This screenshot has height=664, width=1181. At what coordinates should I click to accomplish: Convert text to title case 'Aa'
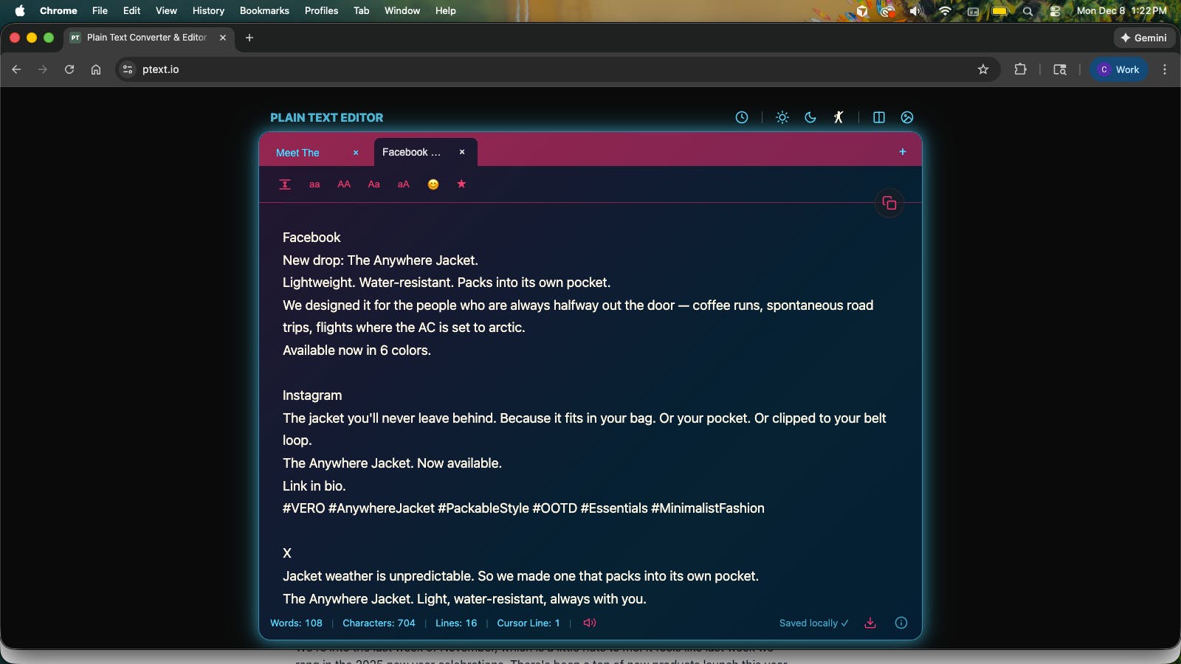[x=374, y=184]
